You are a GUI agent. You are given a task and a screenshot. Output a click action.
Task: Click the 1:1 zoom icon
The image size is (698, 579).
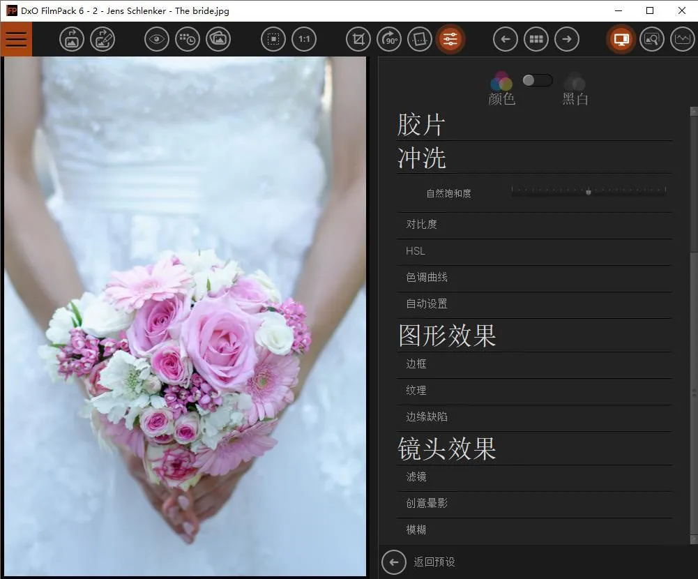click(x=304, y=39)
